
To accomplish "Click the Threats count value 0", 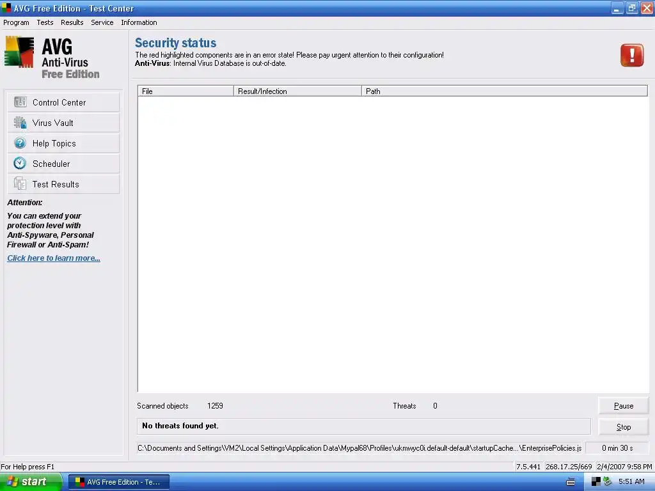I will tap(435, 406).
